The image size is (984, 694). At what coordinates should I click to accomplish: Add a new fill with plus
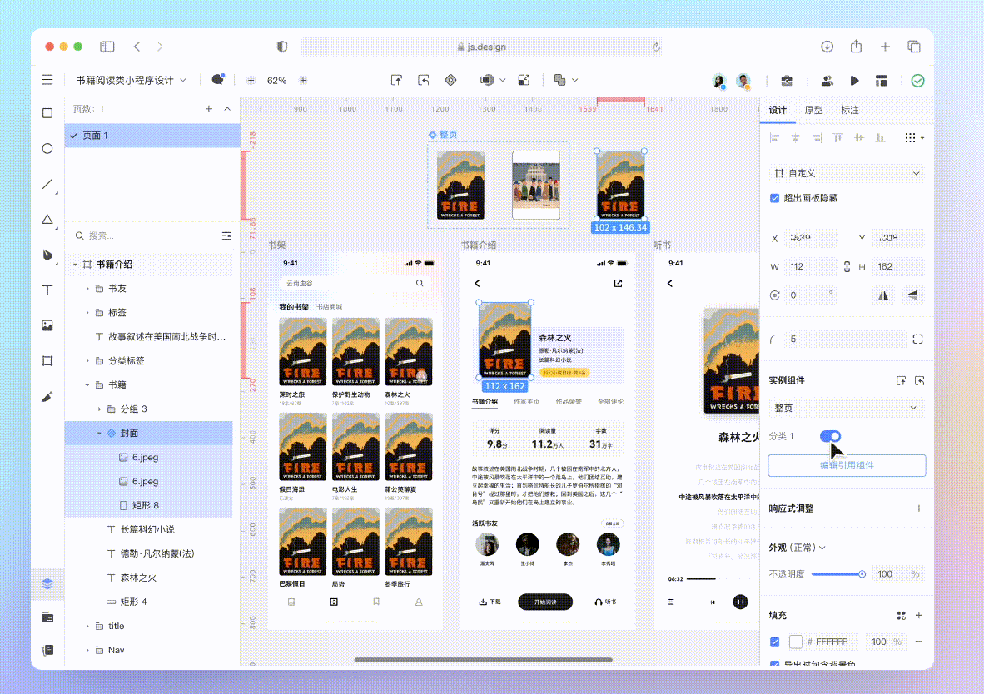point(918,616)
